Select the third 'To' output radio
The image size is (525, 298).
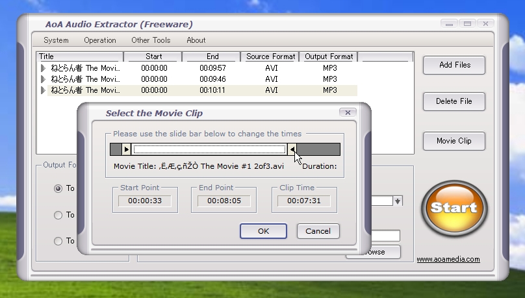click(x=58, y=241)
